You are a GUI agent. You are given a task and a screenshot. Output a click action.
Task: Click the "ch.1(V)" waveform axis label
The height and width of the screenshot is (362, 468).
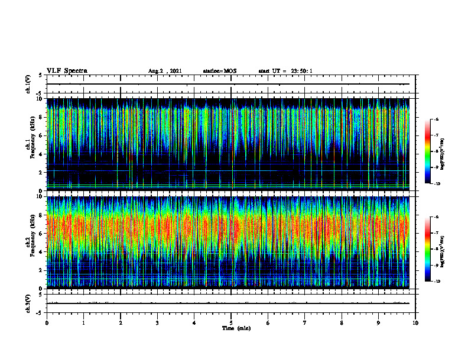(28, 84)
